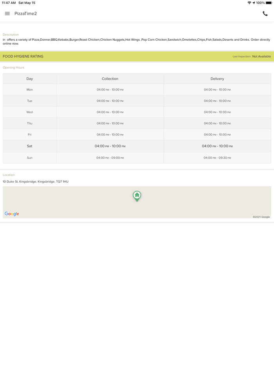The width and height of the screenshot is (274, 366).
Task: Click the status bar time 11:47 AM
Action: 9,3
